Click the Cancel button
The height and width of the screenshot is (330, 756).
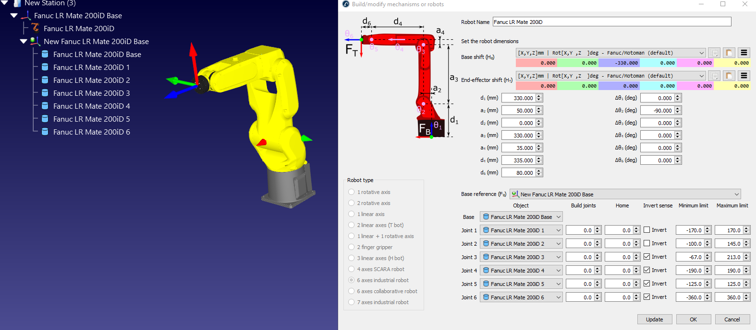[732, 319]
